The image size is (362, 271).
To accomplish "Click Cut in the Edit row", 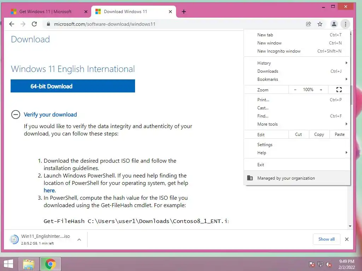I will click(x=298, y=134).
